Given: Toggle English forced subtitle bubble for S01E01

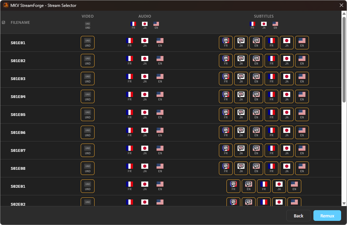Looking at the screenshot, I should pyautogui.click(x=256, y=42).
